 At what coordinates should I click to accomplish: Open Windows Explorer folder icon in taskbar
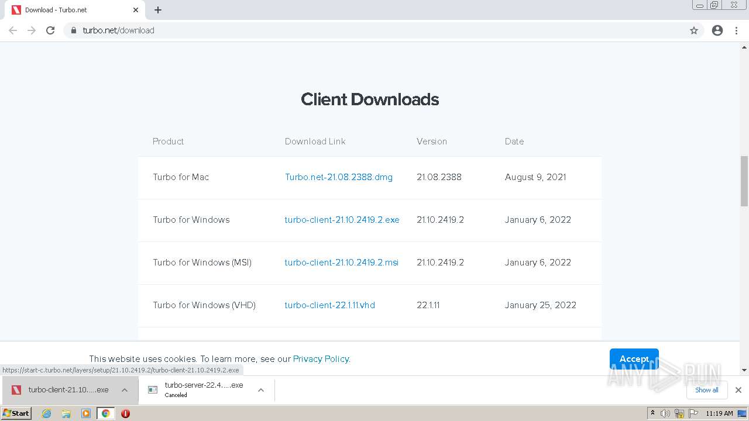66,413
